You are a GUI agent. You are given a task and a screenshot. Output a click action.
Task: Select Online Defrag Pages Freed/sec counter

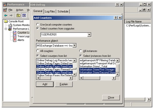[55, 66]
